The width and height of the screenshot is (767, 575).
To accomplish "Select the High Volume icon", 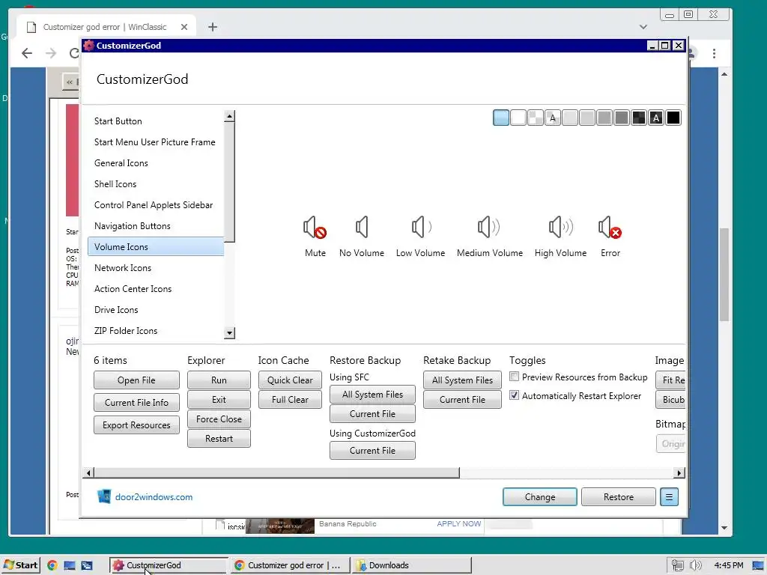I will point(560,237).
